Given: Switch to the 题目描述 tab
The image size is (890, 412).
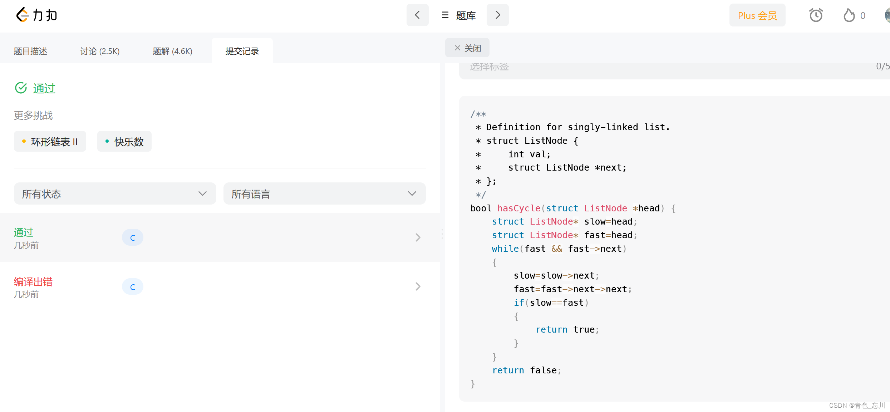Looking at the screenshot, I should (x=30, y=51).
